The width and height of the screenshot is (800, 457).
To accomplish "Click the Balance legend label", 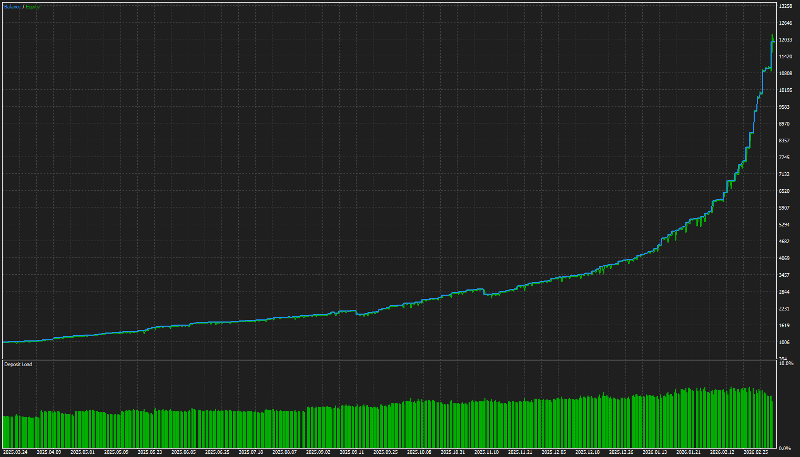I will (13, 7).
